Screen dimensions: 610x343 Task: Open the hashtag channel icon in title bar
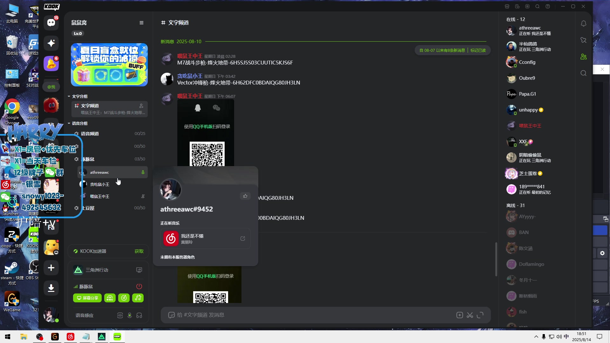[527, 6]
